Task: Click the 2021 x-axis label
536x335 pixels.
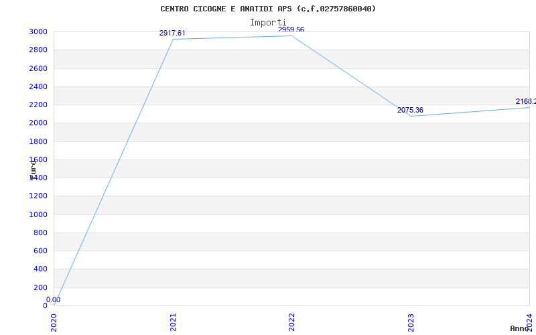Action: coord(173,322)
